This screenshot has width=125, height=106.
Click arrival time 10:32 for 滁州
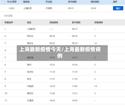(x=52, y=65)
